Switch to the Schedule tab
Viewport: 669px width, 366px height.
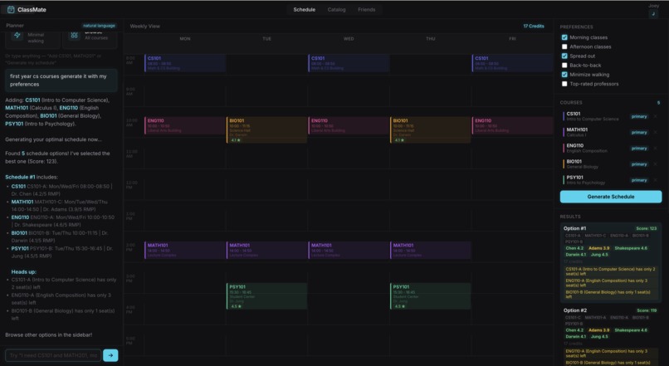[x=305, y=9]
